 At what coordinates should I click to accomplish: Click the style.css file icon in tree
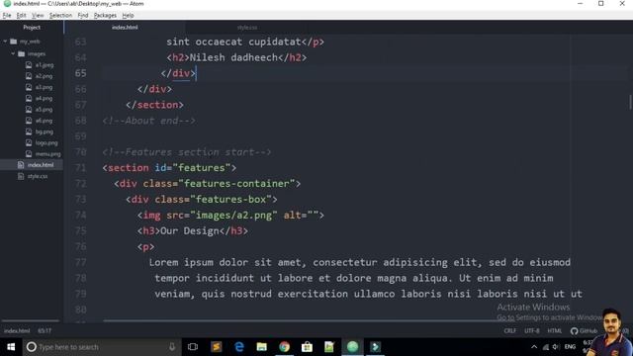[x=21, y=176]
